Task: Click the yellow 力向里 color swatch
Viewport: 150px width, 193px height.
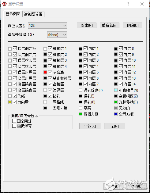Action: click(10, 102)
